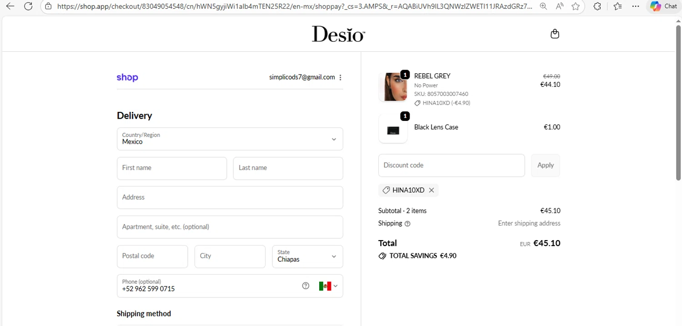Click the total amount €45.10
This screenshot has width=682, height=326.
tap(547, 243)
